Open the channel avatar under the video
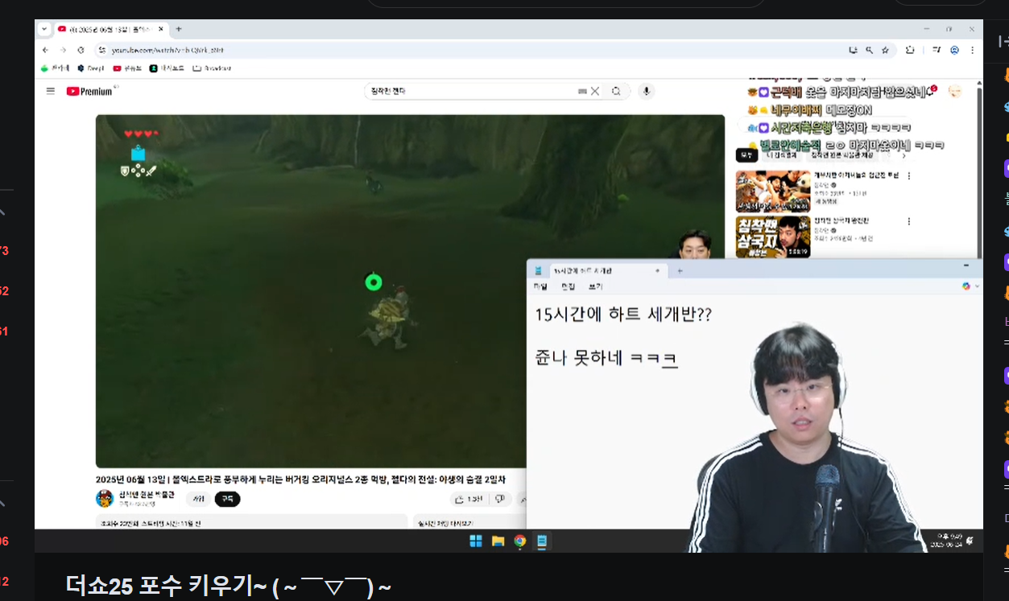The width and height of the screenshot is (1009, 601). pyautogui.click(x=105, y=499)
